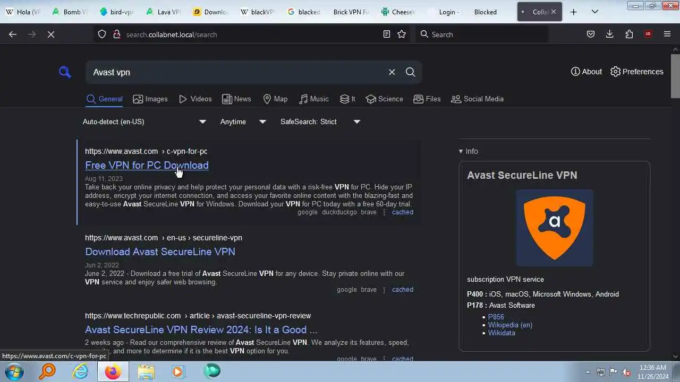Click the volume muted tray icon
Image resolution: width=680 pixels, height=382 pixels.
pos(626,372)
